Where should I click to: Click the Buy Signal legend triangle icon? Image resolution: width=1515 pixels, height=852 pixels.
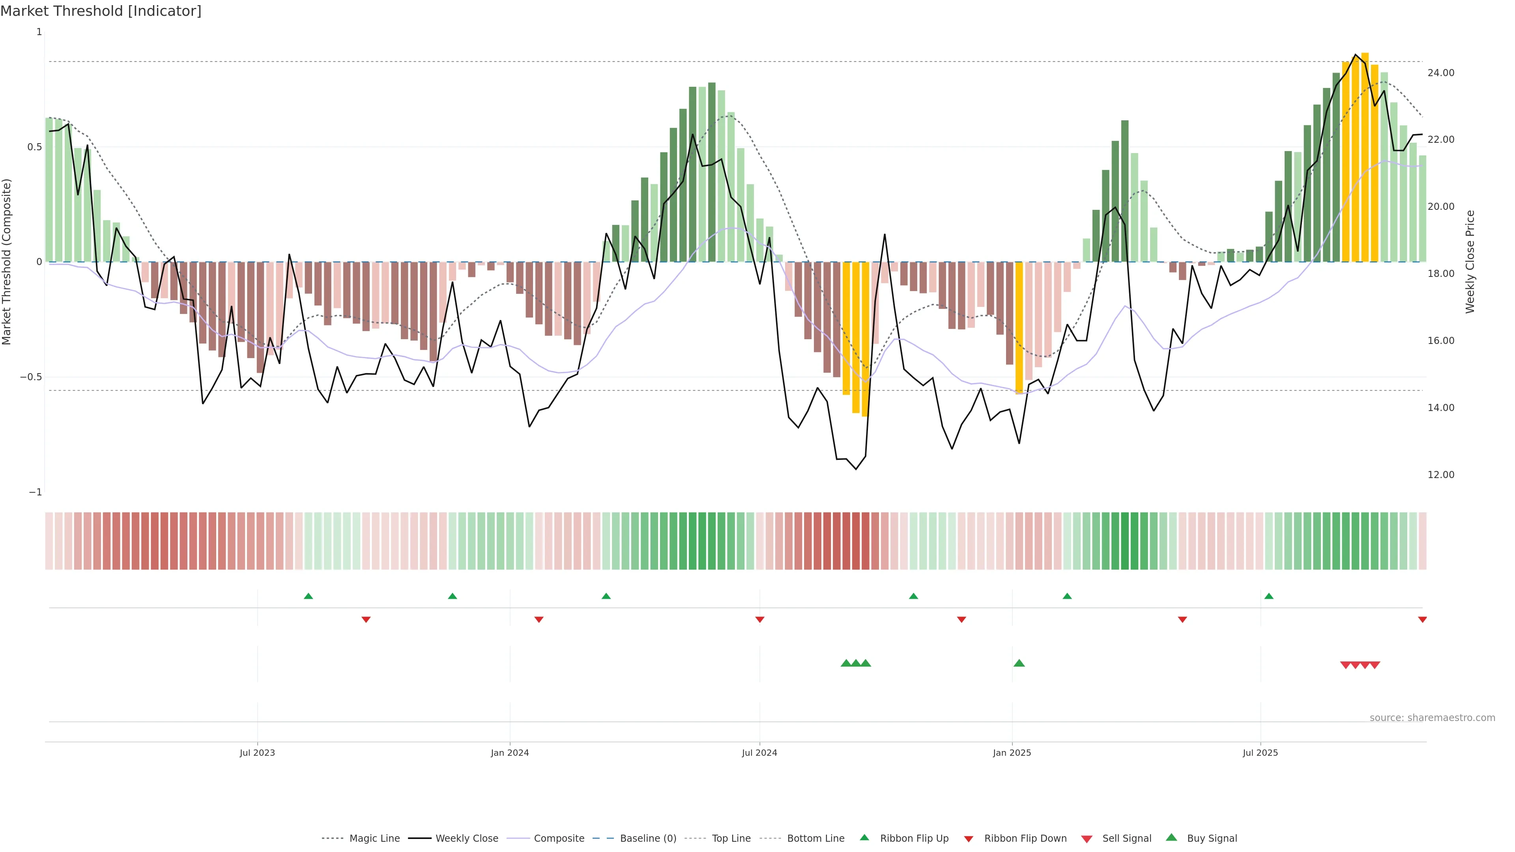[x=1171, y=837]
